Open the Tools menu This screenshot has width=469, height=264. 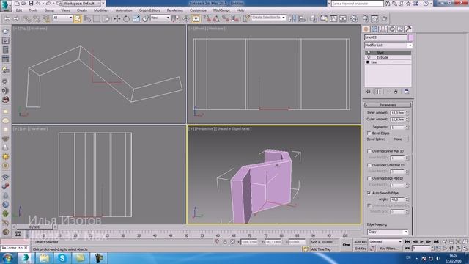pos(33,10)
